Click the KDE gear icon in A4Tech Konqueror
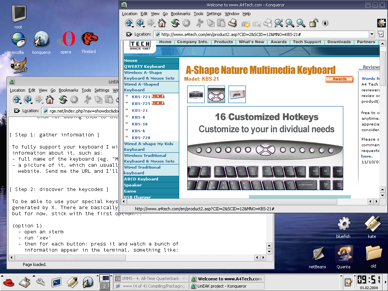Screen dimensions: 388x291 point(381,23)
